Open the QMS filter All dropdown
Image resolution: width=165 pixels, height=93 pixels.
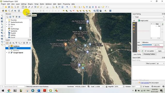pos(161,64)
